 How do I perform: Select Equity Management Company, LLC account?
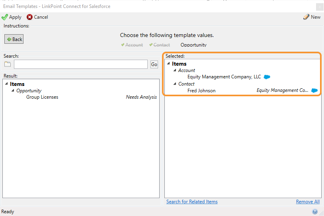coord(224,77)
